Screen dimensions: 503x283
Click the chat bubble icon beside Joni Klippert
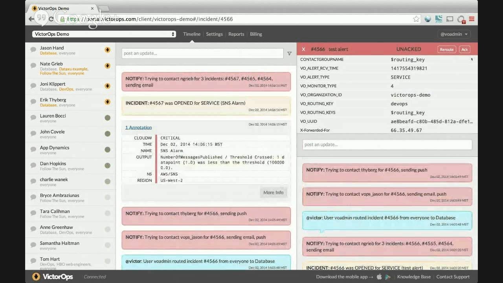click(33, 86)
